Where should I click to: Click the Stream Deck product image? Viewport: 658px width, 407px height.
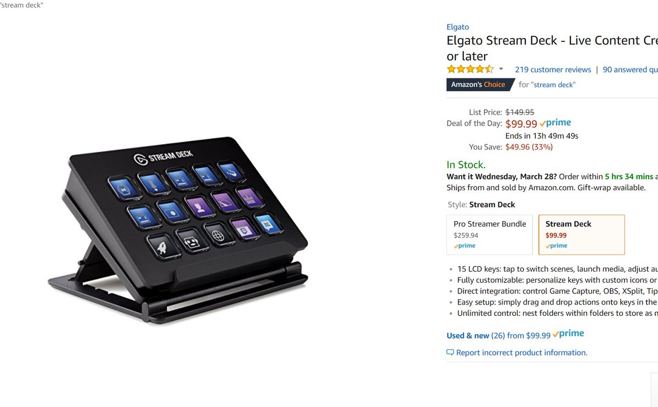coord(178,230)
